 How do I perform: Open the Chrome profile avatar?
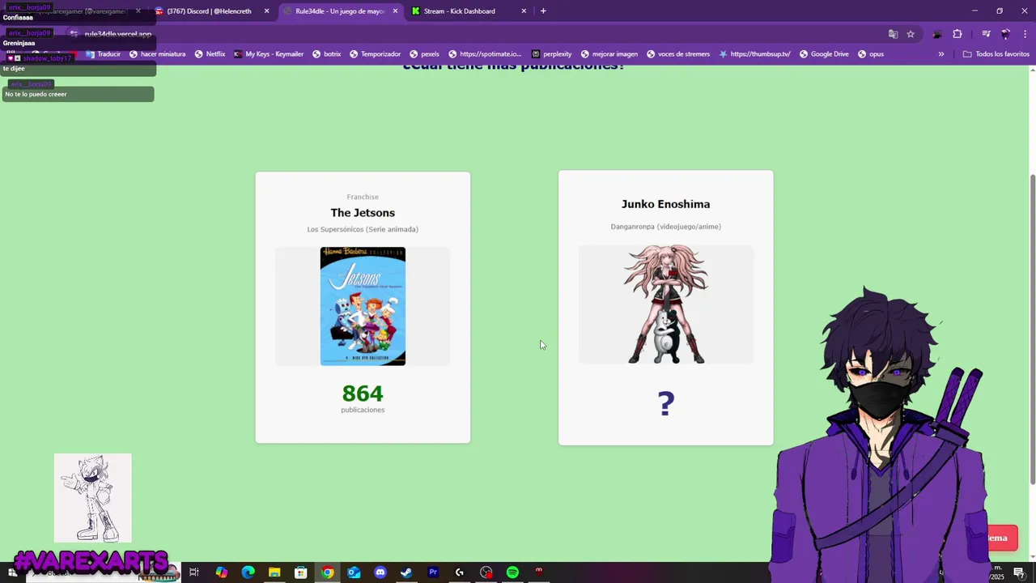point(1005,34)
